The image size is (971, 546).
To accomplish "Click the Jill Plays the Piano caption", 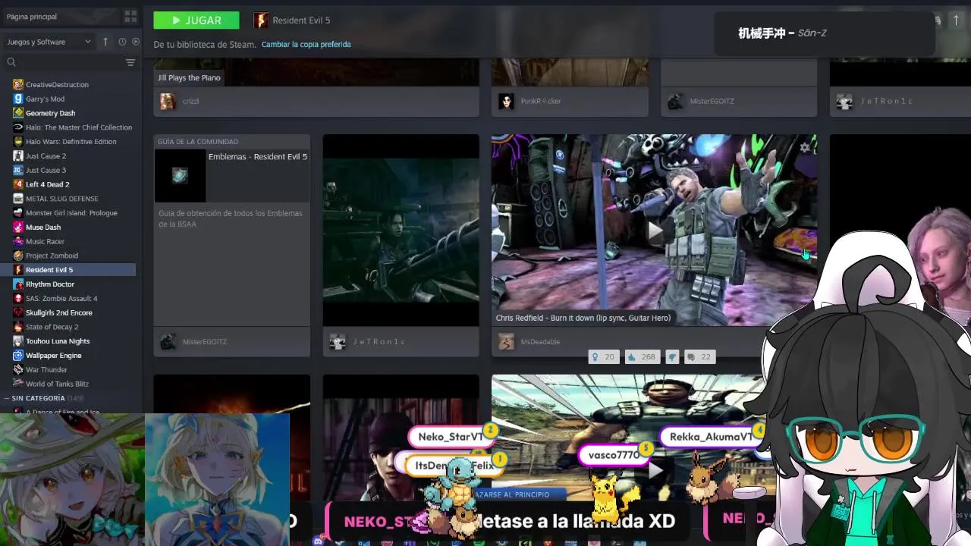I will [x=189, y=78].
